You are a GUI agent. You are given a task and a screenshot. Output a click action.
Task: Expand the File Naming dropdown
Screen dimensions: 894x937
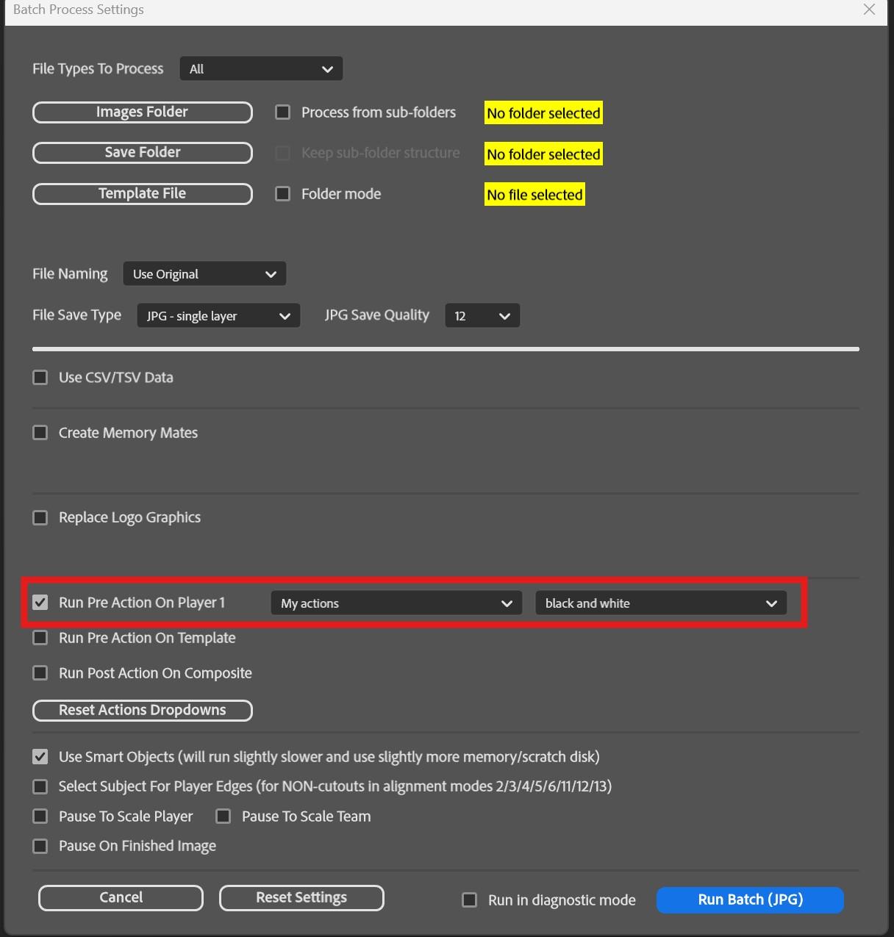[x=204, y=274]
